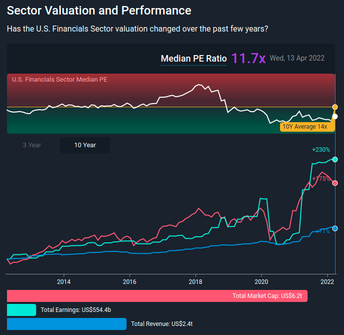344x335 pixels.
Task: Click the white median PE endpoint dot
Action: [x=335, y=117]
